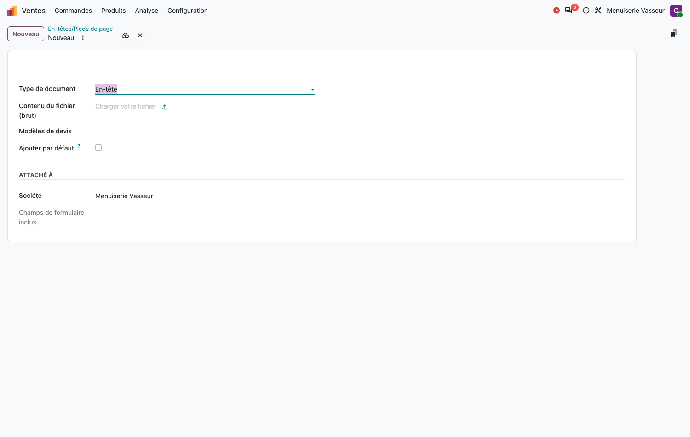Click the Ventes app title
Viewport: 690px width, 437px height.
[34, 11]
